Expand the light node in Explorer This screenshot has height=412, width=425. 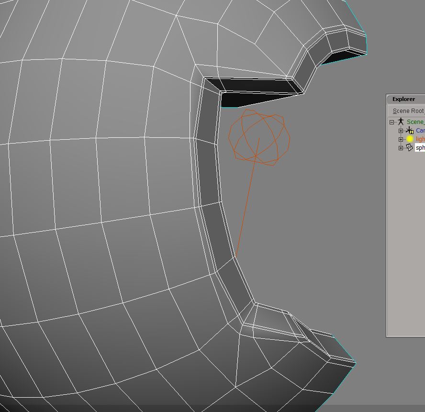[x=401, y=139]
